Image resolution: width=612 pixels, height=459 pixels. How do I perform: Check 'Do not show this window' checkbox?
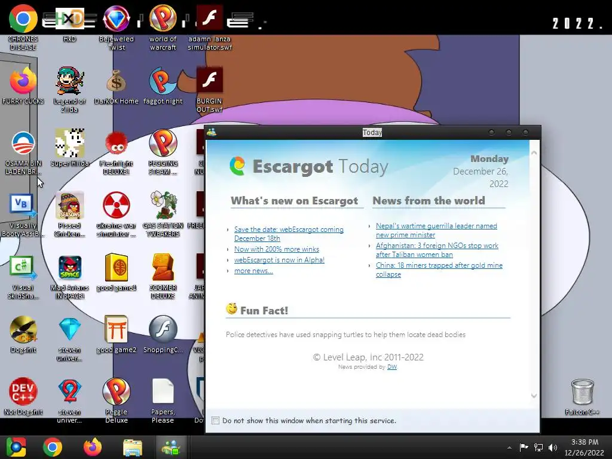(215, 420)
